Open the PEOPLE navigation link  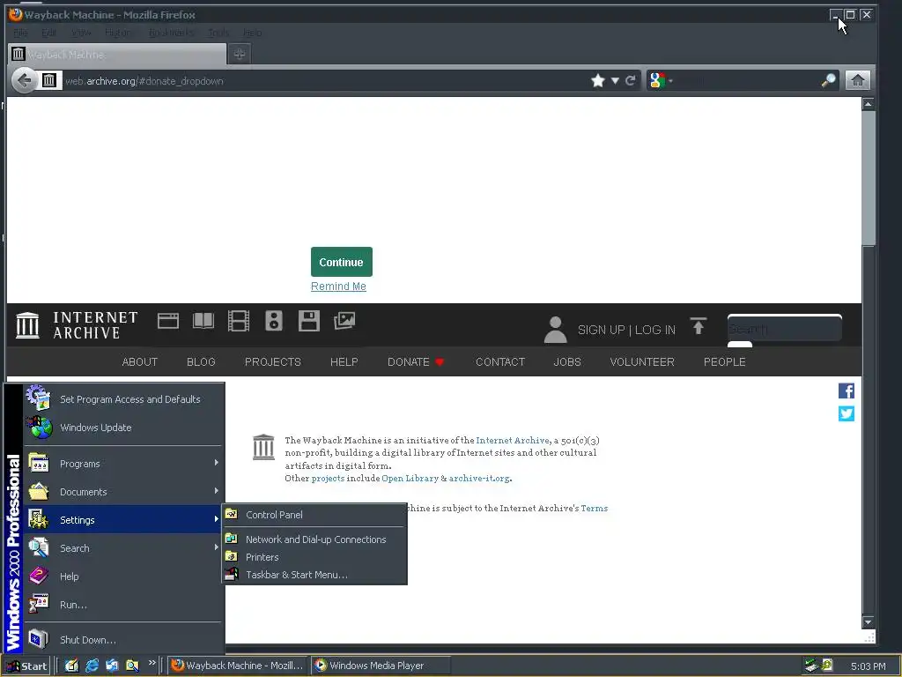[724, 361]
